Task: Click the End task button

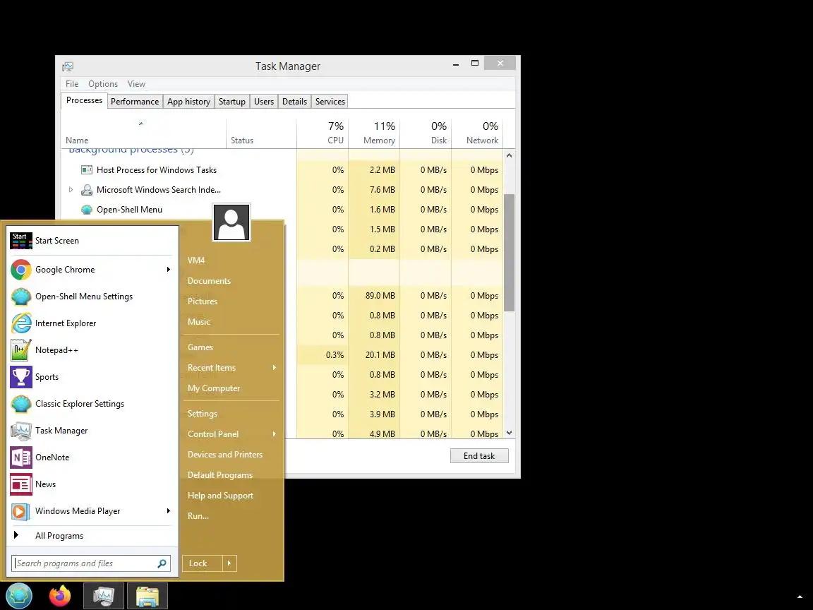Action: pyautogui.click(x=479, y=456)
